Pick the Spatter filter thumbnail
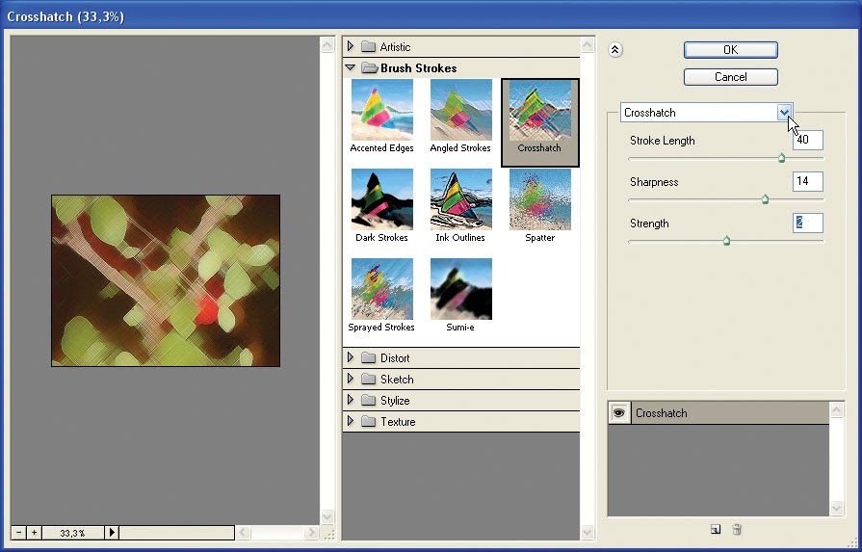 (540, 199)
